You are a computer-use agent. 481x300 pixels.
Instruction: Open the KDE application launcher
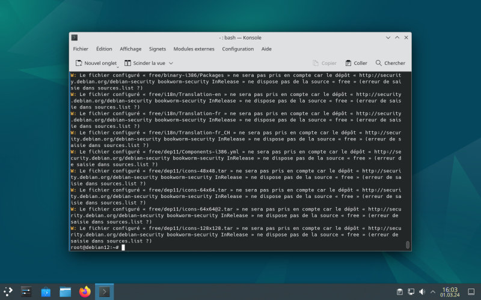tap(8, 292)
